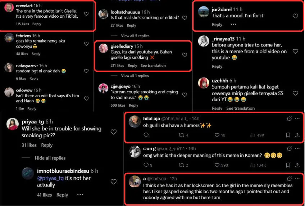The height and width of the screenshot is (206, 305).
Task: Open more options on jor2darel's comment
Action: pos(233,24)
